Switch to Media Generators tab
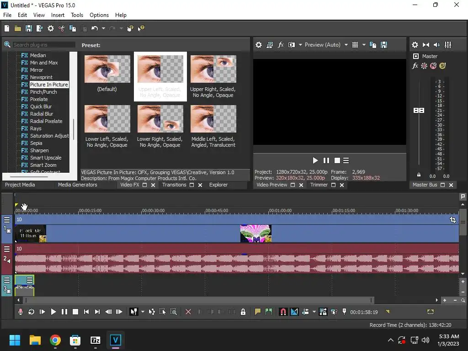Viewport: 468px width, 351px height. tap(78, 185)
